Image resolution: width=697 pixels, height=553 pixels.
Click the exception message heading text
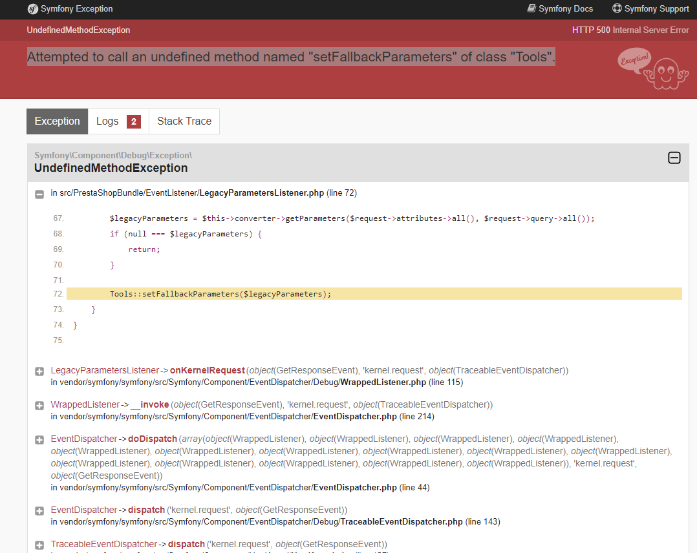291,57
